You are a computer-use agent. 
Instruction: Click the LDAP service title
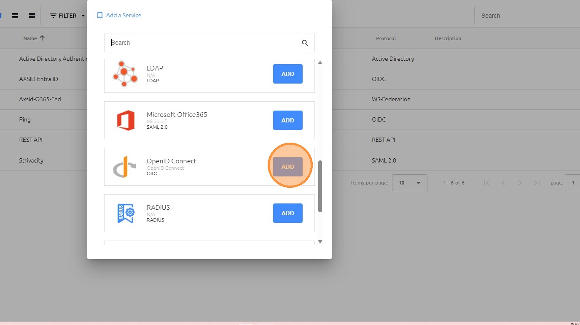(155, 68)
